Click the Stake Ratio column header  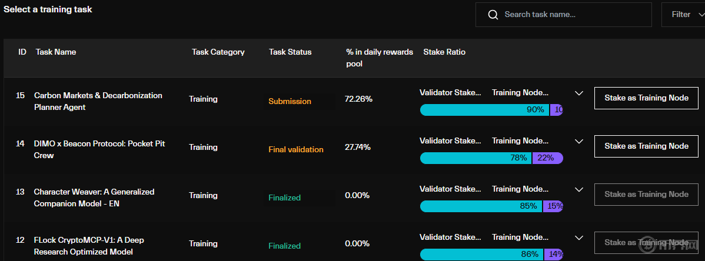[x=444, y=52]
